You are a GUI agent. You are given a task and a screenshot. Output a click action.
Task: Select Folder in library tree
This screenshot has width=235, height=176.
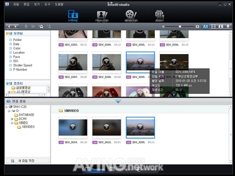coord(17,40)
